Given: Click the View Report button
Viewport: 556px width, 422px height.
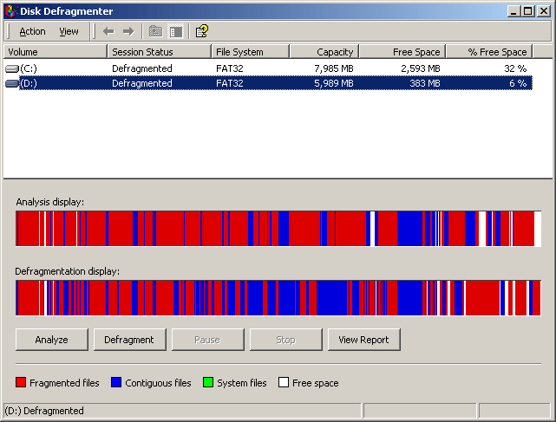Looking at the screenshot, I should [363, 340].
